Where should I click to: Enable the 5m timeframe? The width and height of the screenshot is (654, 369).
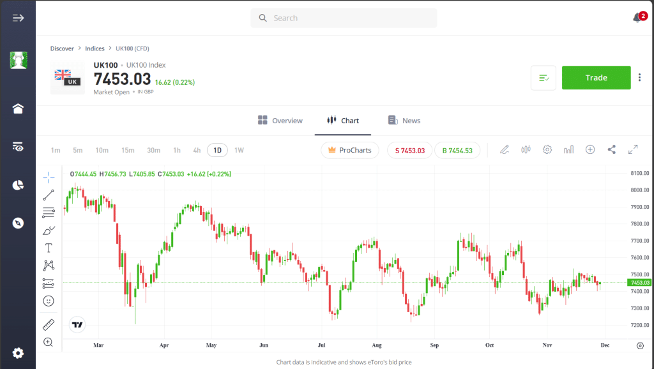(77, 149)
